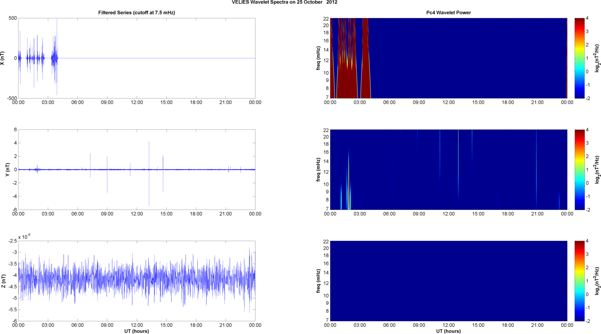Screen dimensions: 601x334
Task: Click the Z Pc4 wavelet power spectrogram
Action: point(448,281)
